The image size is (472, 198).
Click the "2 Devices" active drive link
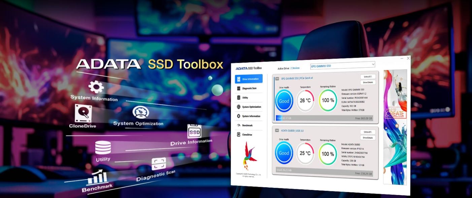click(x=295, y=68)
